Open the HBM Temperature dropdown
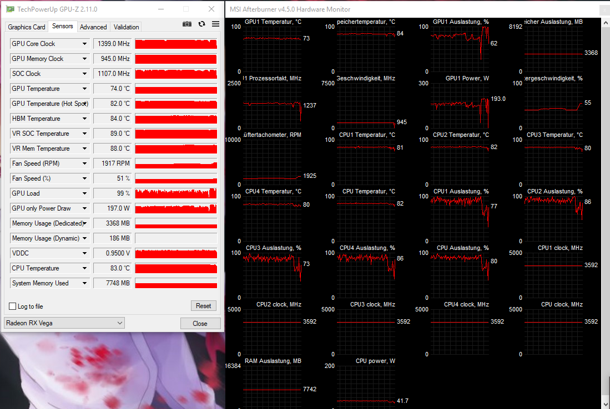Image resolution: width=610 pixels, height=409 pixels. tap(84, 119)
